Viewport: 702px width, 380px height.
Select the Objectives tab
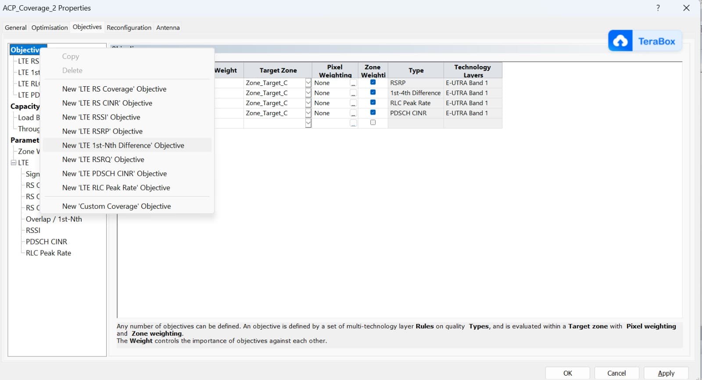[x=87, y=27]
